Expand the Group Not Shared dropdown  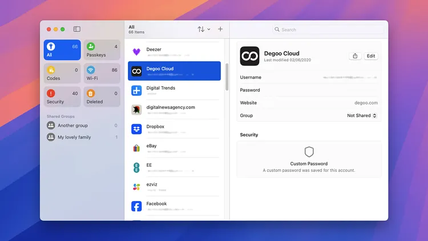point(362,115)
